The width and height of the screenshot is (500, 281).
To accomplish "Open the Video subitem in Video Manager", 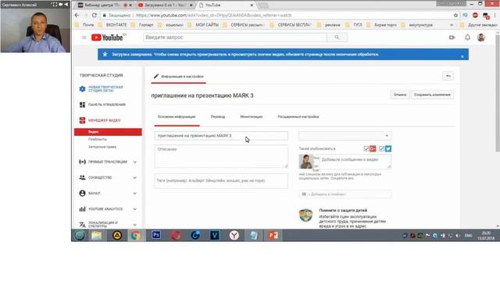I will pyautogui.click(x=108, y=132).
